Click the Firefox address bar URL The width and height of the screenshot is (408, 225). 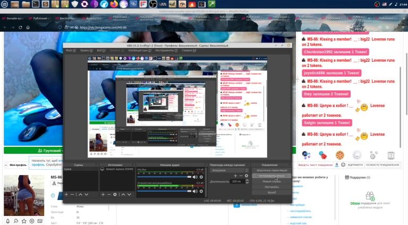point(106,27)
